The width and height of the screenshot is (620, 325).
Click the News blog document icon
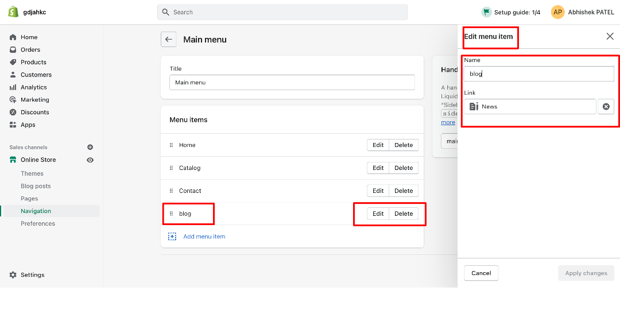pos(474,107)
